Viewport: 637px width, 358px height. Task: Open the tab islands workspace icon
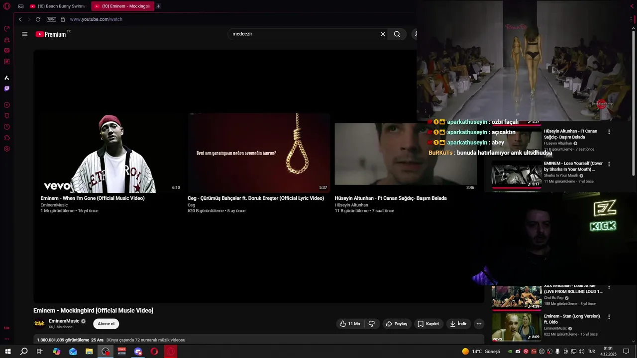click(21, 6)
